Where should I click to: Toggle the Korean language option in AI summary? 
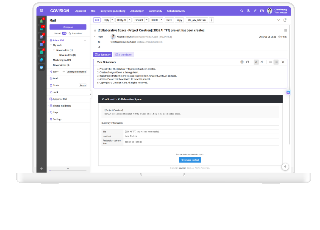pyautogui.click(x=262, y=62)
